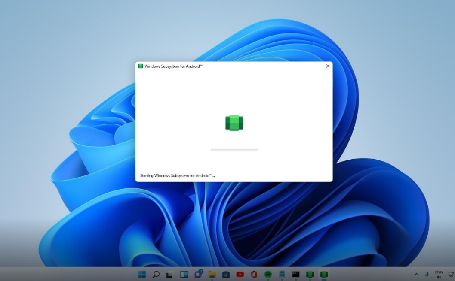Open ENG IN language switcher
The width and height of the screenshot is (455, 281).
(x=439, y=274)
